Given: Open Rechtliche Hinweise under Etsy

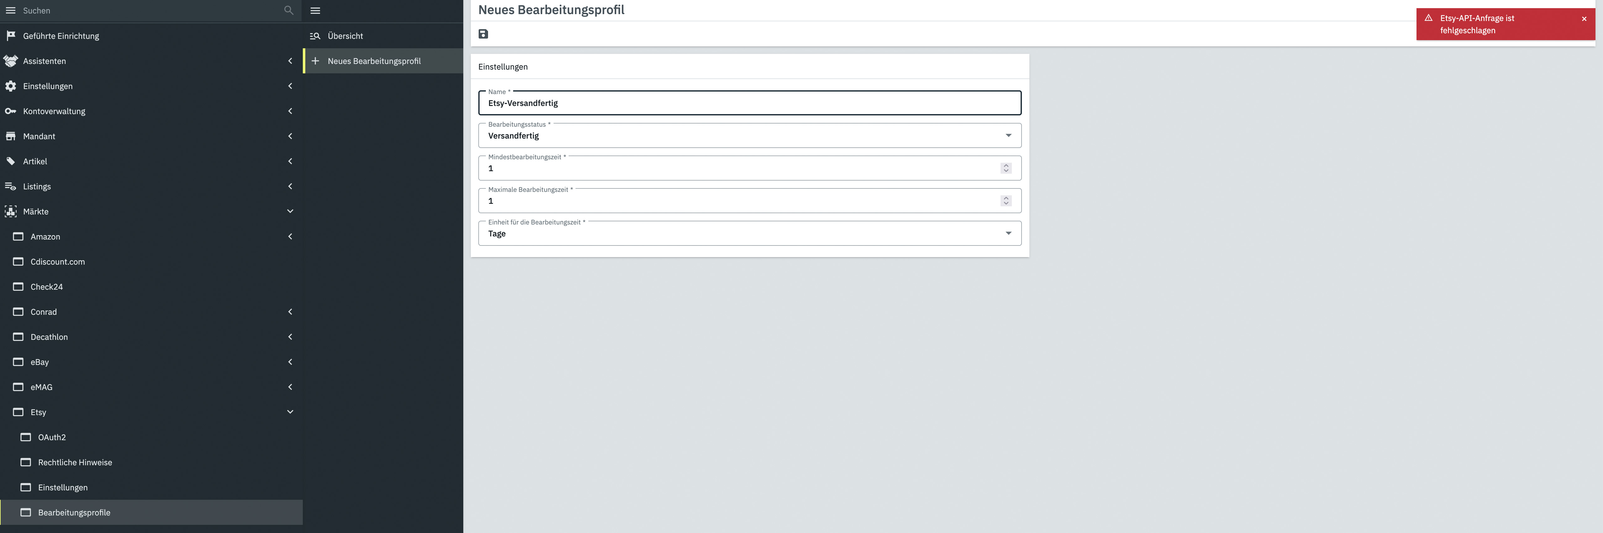Looking at the screenshot, I should 75,462.
